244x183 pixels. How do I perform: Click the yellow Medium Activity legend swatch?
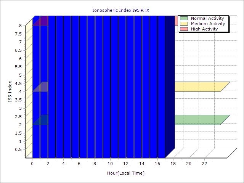point(184,24)
